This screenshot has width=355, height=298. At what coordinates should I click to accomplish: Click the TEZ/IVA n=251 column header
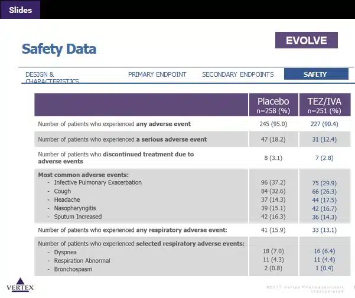[x=324, y=105]
